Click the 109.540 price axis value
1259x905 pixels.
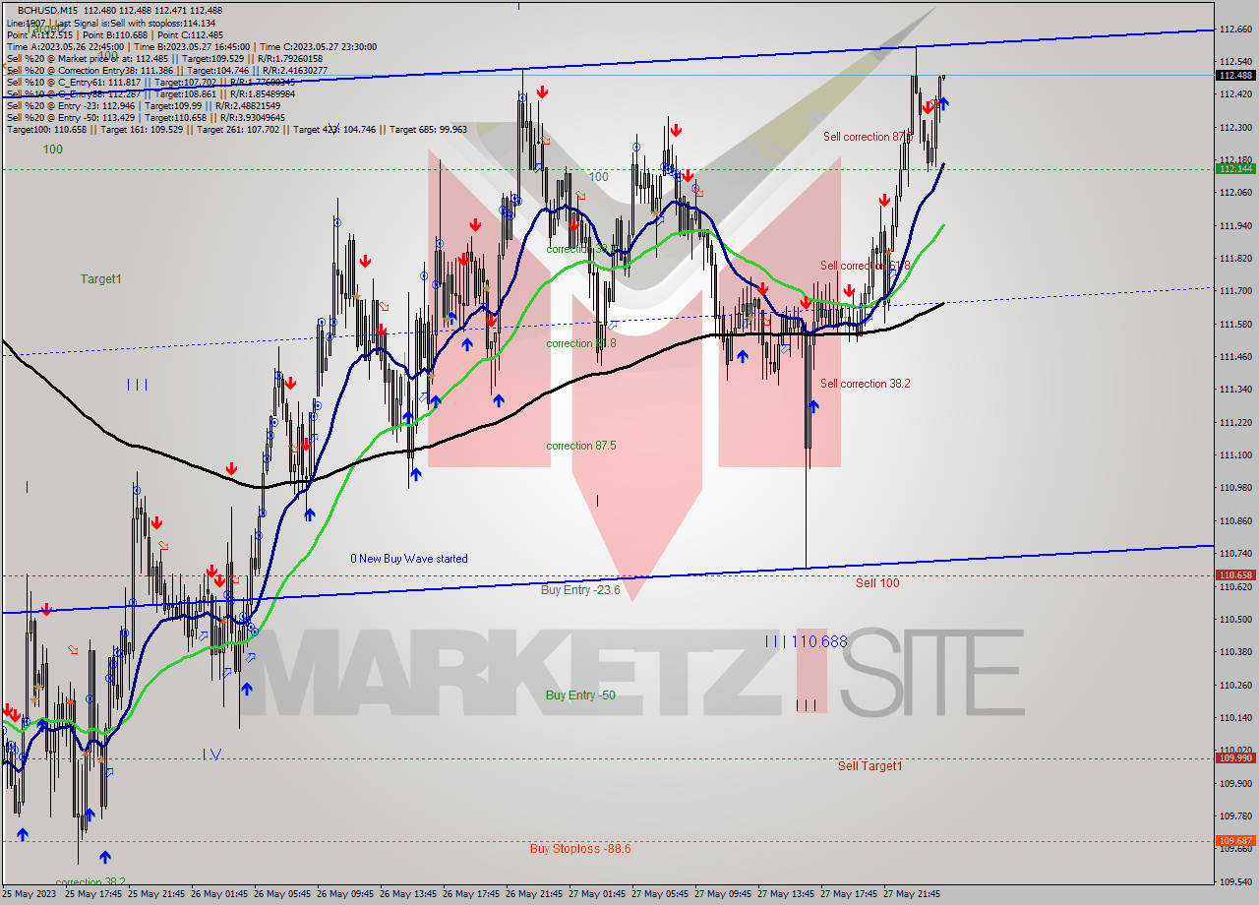pyautogui.click(x=1235, y=881)
